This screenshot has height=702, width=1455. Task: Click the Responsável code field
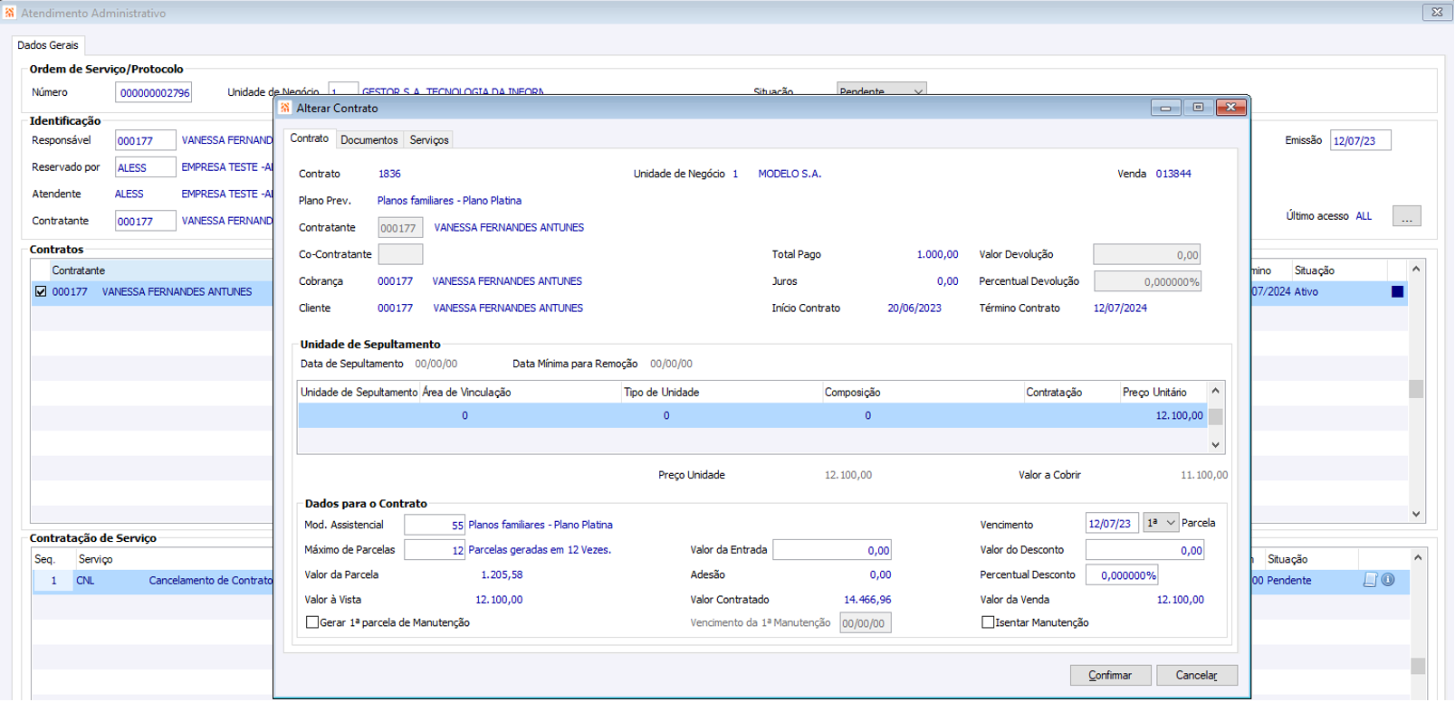[x=146, y=141]
